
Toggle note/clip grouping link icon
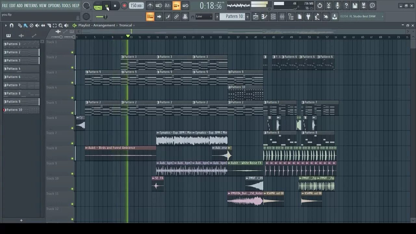pyautogui.click(x=176, y=17)
